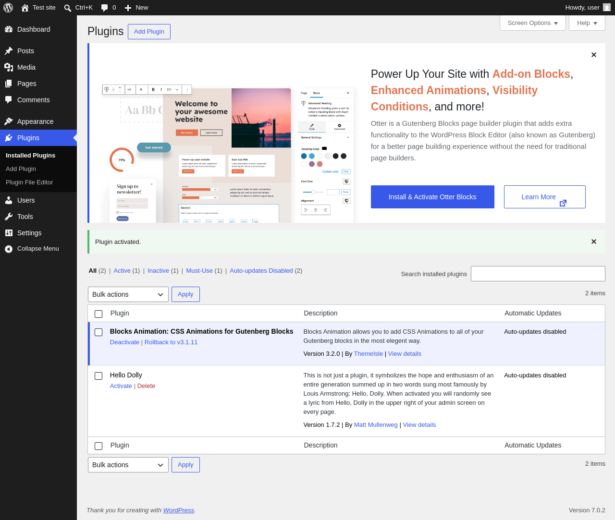This screenshot has height=520, width=615.
Task: Delete the Hello Dolly plugin
Action: (x=146, y=386)
